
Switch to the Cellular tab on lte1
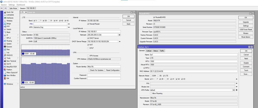149,51
